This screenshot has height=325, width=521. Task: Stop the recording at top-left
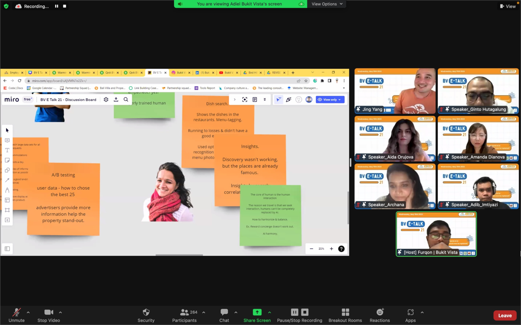pos(64,6)
